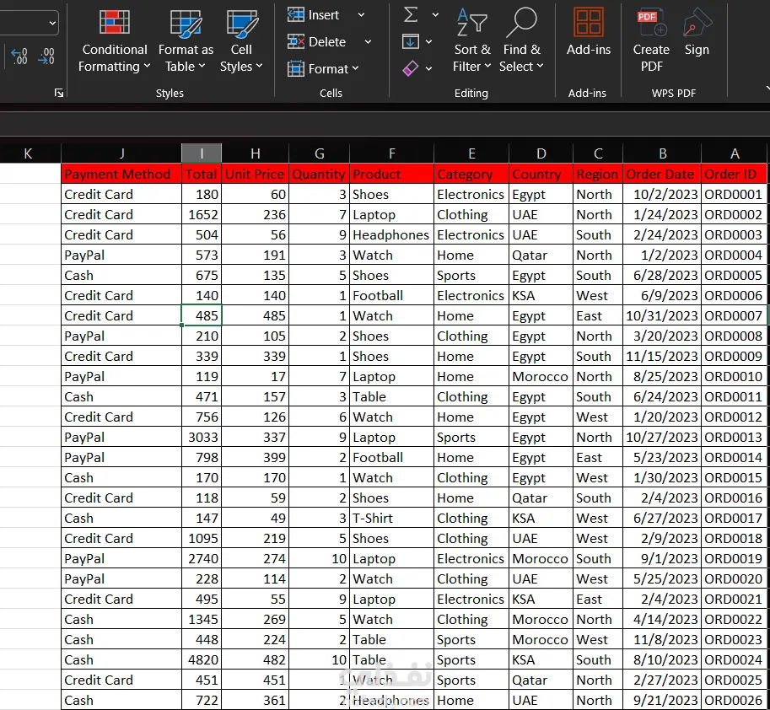This screenshot has height=710, width=770.
Task: Expand the Insert cells dropdown arrow
Action: 361,15
